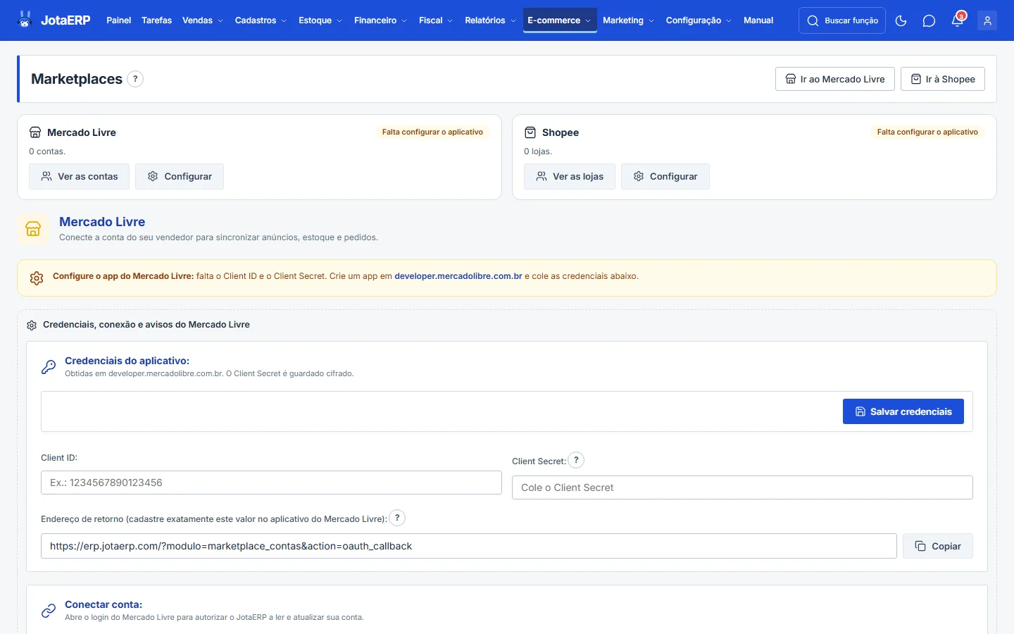The width and height of the screenshot is (1014, 634).
Task: Copy the return address with Copiar
Action: click(x=938, y=546)
